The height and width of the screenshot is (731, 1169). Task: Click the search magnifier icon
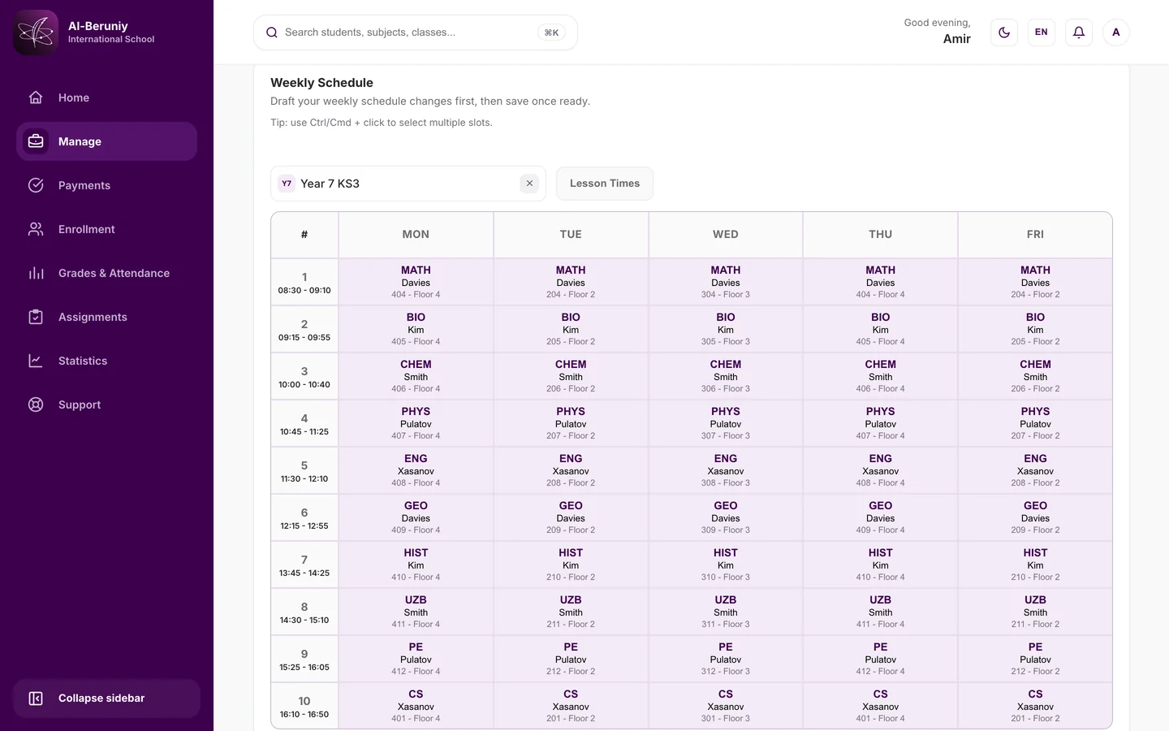coord(272,32)
